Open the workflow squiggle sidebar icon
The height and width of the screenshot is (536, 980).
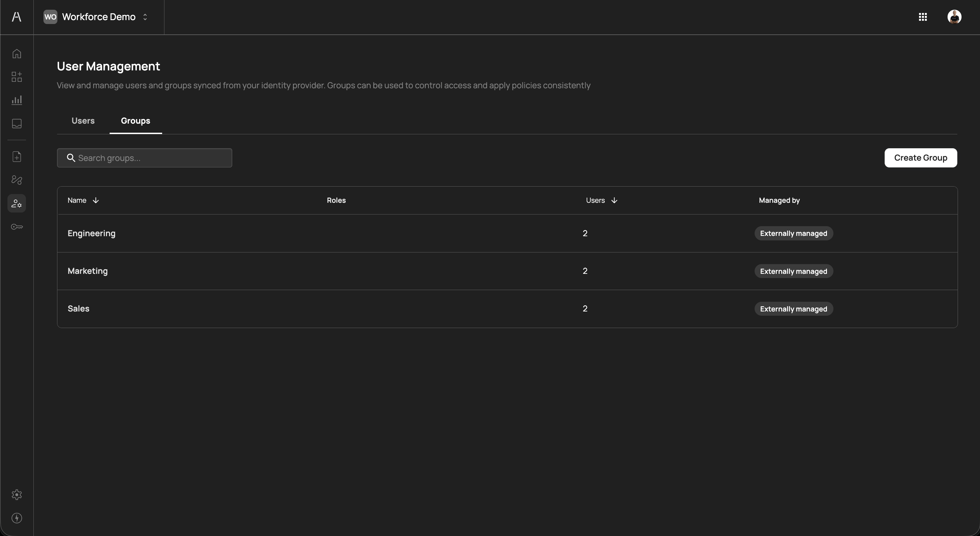coord(17,180)
